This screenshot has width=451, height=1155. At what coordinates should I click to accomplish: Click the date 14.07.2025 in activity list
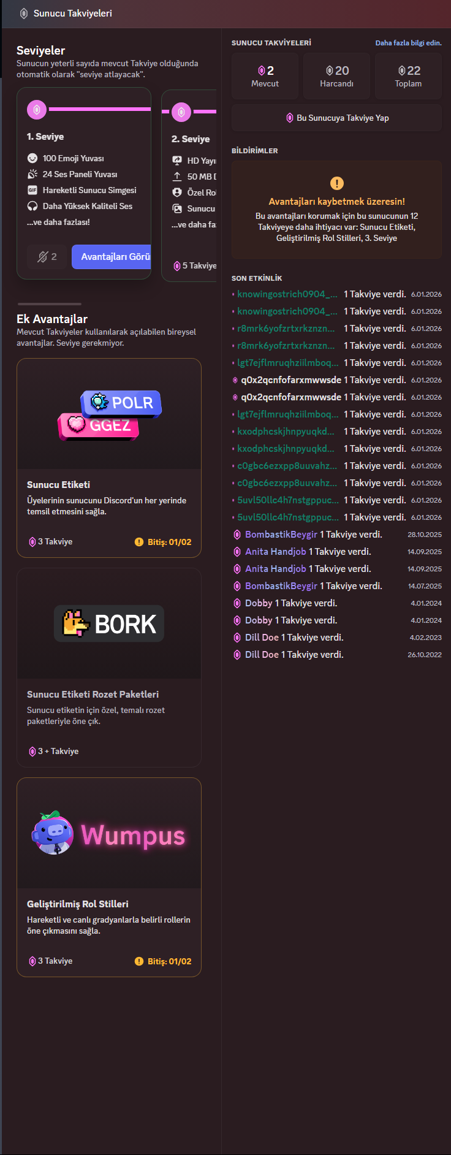tap(425, 586)
